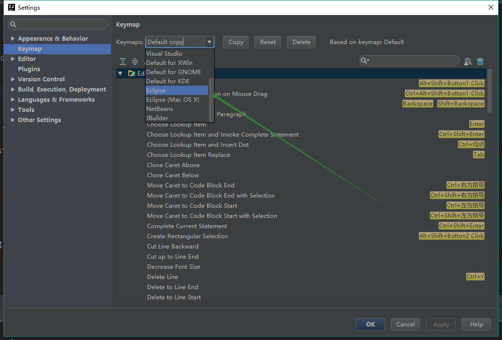Expand the Tools section arrow
The width and height of the screenshot is (502, 340).
(x=13, y=109)
